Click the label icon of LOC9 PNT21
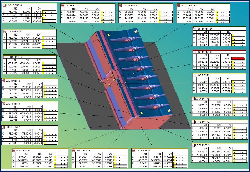The width and height of the screenshot is (250, 172). point(194,75)
